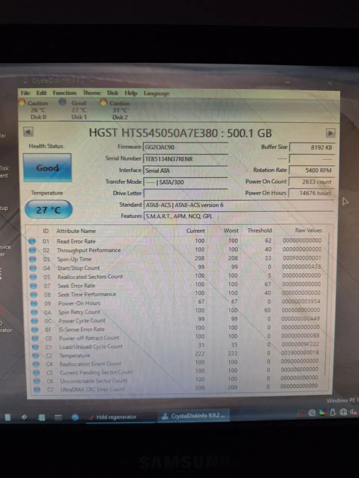The height and width of the screenshot is (478, 359).
Task: Open the Theme menu
Action: (92, 93)
